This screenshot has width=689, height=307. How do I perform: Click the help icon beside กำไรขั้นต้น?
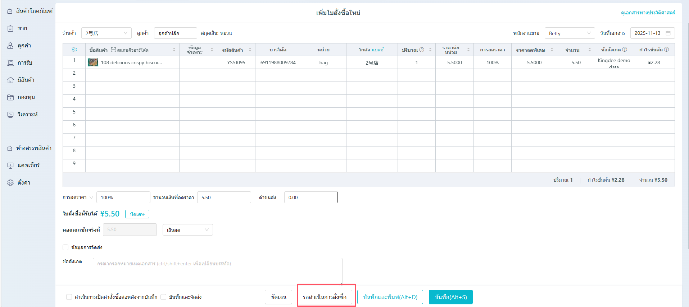[x=666, y=50]
